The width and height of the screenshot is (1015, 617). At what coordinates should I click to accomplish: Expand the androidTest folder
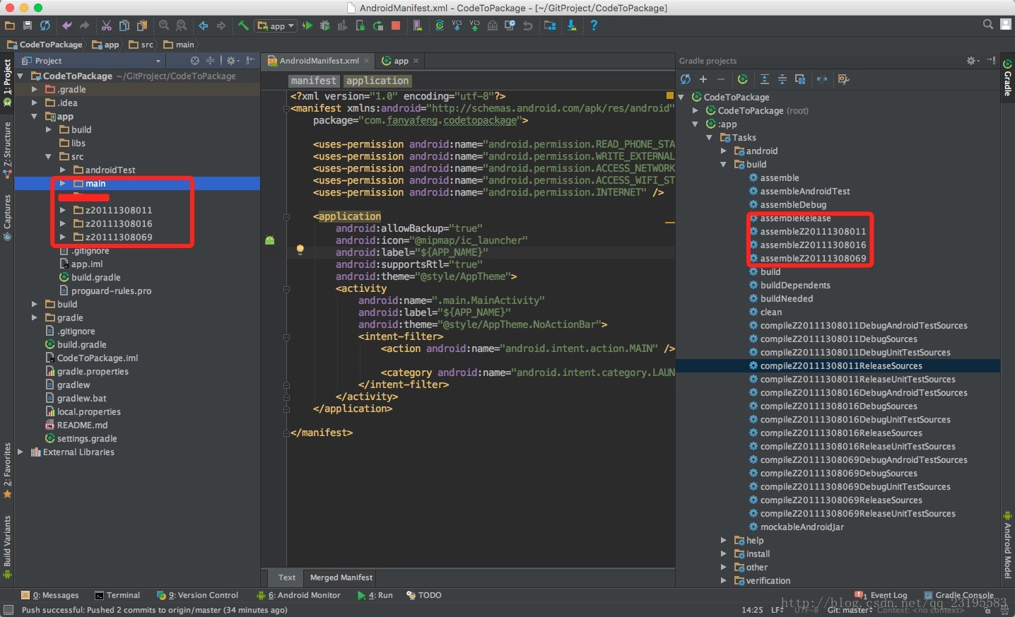coord(62,170)
